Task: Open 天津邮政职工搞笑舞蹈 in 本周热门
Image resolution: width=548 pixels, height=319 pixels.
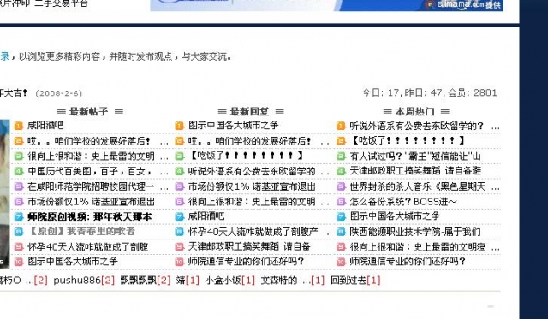Action: (415, 171)
